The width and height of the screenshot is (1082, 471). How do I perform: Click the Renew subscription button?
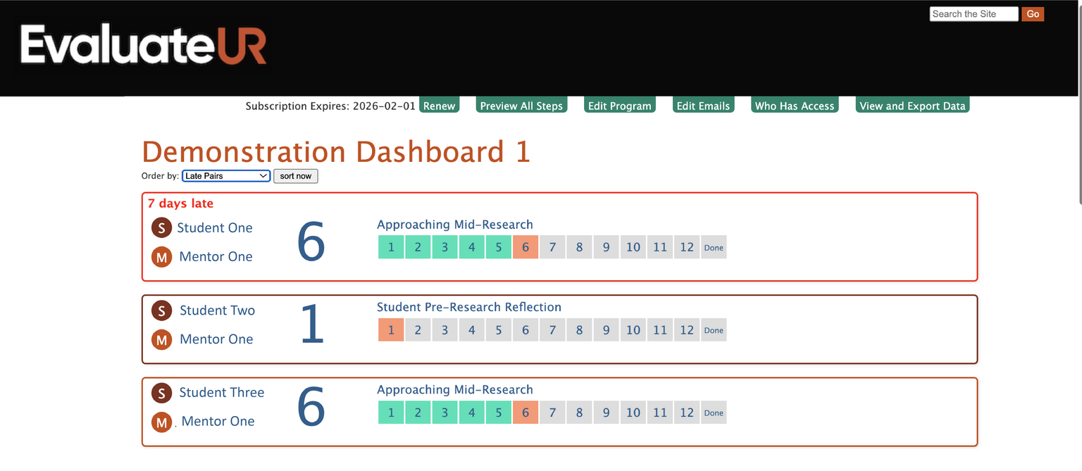click(x=439, y=106)
